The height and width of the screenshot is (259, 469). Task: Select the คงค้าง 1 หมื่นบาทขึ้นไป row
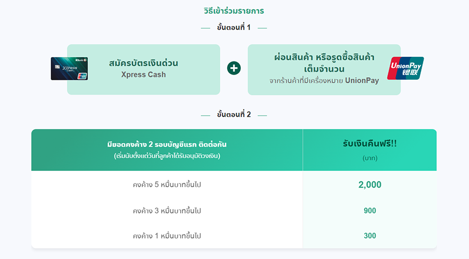point(167,236)
